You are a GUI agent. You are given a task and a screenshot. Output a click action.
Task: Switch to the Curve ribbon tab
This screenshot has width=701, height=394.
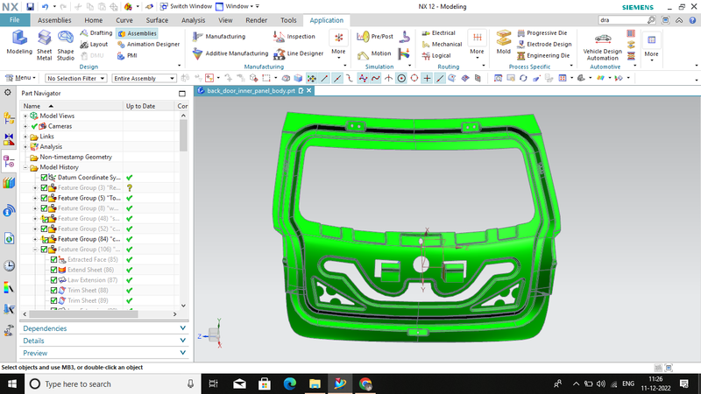click(124, 20)
